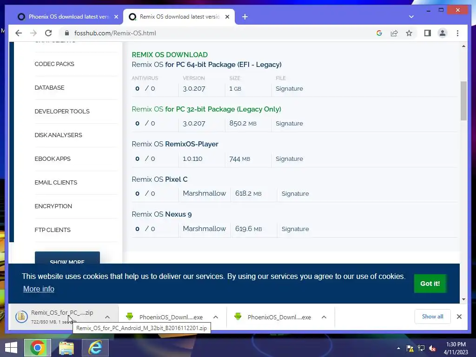Share this page via share icon

pos(394,33)
